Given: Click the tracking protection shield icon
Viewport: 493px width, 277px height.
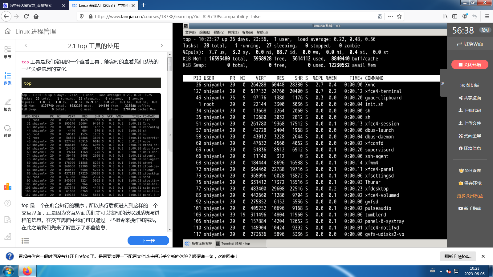Looking at the screenshot, I should tap(82, 16).
